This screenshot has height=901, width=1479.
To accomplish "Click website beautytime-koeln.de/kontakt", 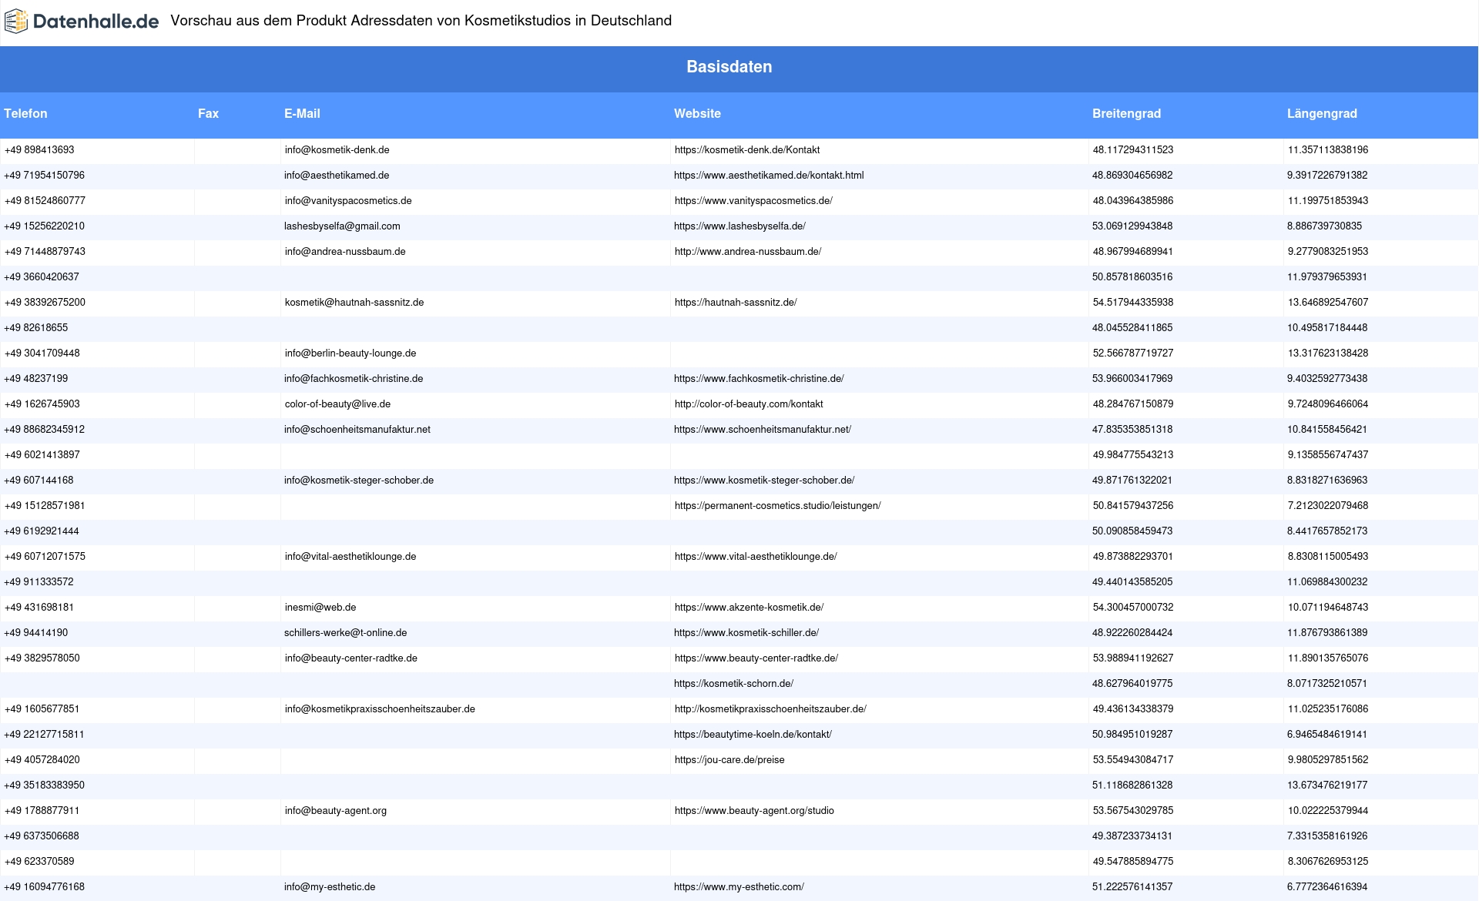I will [753, 735].
